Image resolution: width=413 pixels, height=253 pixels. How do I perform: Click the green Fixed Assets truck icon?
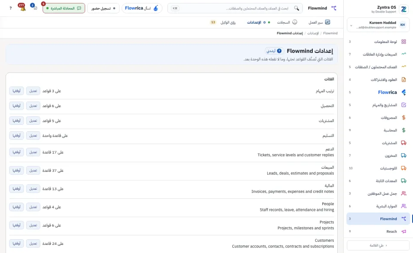pyautogui.click(x=404, y=181)
